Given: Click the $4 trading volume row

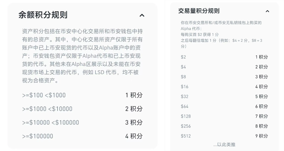Looking at the screenshot, I should 183,67.
